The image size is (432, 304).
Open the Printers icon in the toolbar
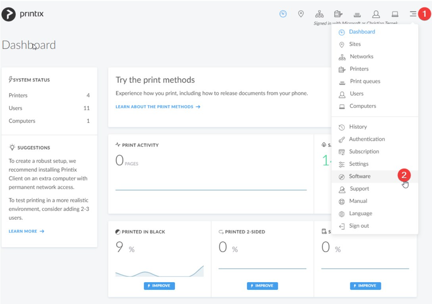(x=339, y=14)
